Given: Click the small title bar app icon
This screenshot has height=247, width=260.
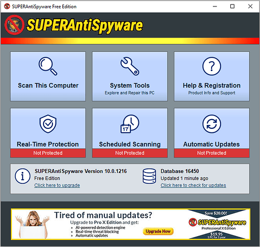Looking at the screenshot, I should pyautogui.click(x=7, y=6).
